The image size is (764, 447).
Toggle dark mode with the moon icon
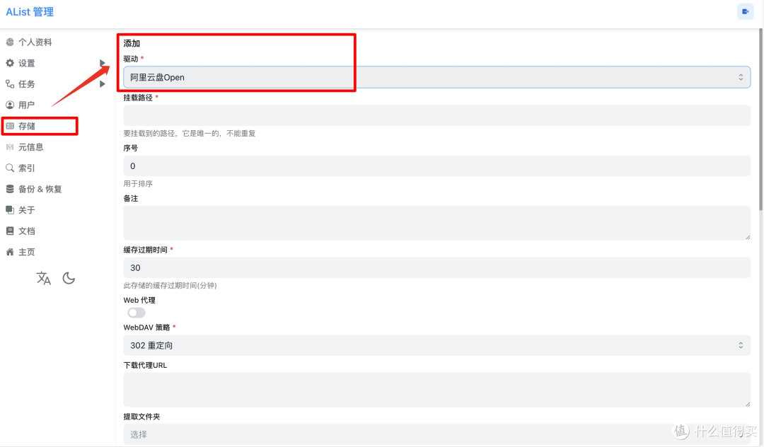pos(69,278)
